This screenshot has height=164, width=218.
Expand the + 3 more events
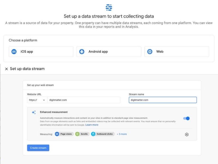point(122,134)
